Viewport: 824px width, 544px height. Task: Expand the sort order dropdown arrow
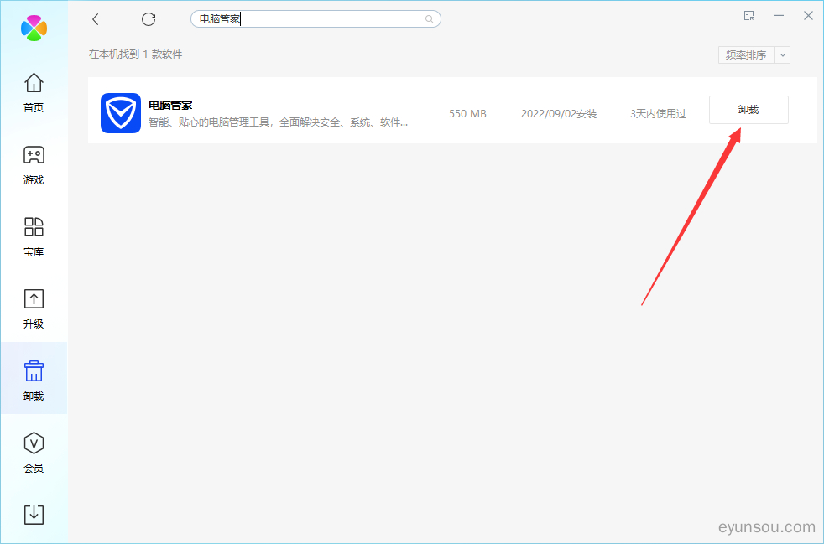(783, 54)
